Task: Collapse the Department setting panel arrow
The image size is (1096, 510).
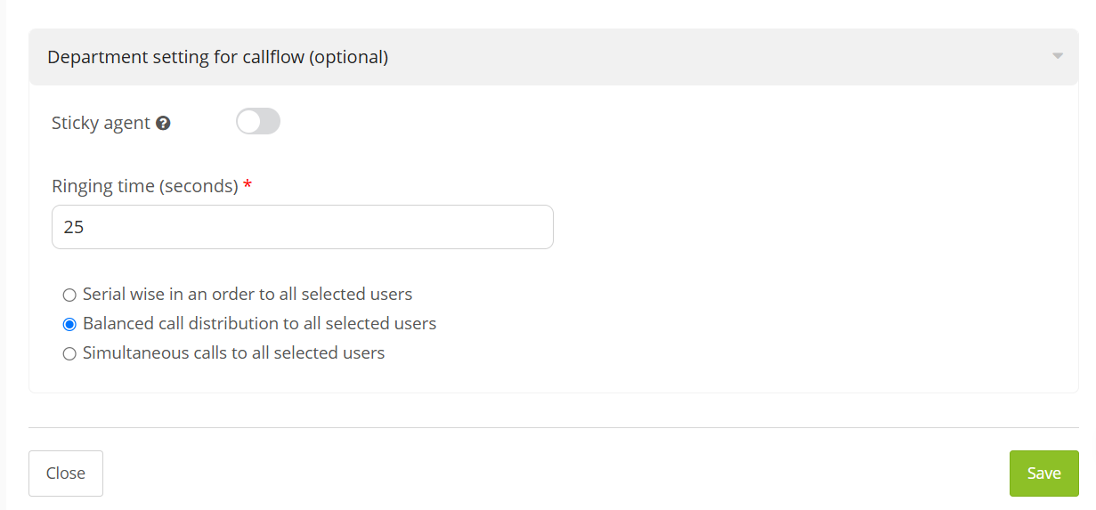Action: (1058, 56)
